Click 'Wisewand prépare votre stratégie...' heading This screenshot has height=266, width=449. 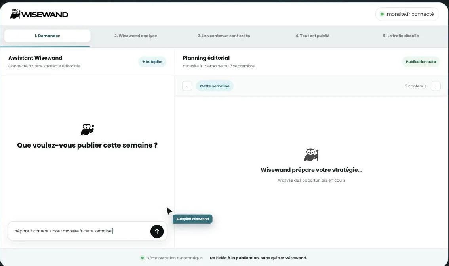(x=311, y=170)
